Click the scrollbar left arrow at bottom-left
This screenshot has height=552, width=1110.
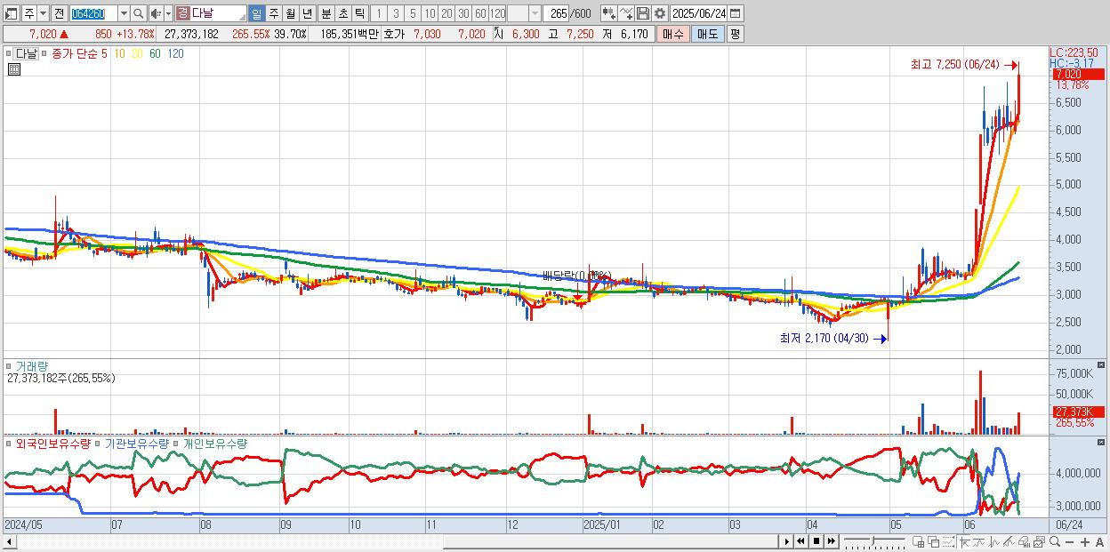click(x=9, y=541)
